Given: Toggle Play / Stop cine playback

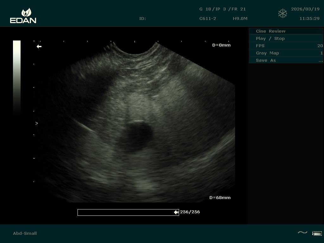Looking at the screenshot, I should pyautogui.click(x=270, y=39).
